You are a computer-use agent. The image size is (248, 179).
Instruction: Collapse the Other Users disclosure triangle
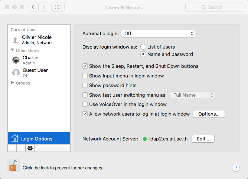pyautogui.click(x=13, y=50)
